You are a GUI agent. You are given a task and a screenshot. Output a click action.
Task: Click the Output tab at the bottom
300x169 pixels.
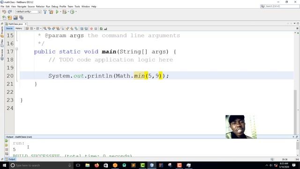[10, 159]
